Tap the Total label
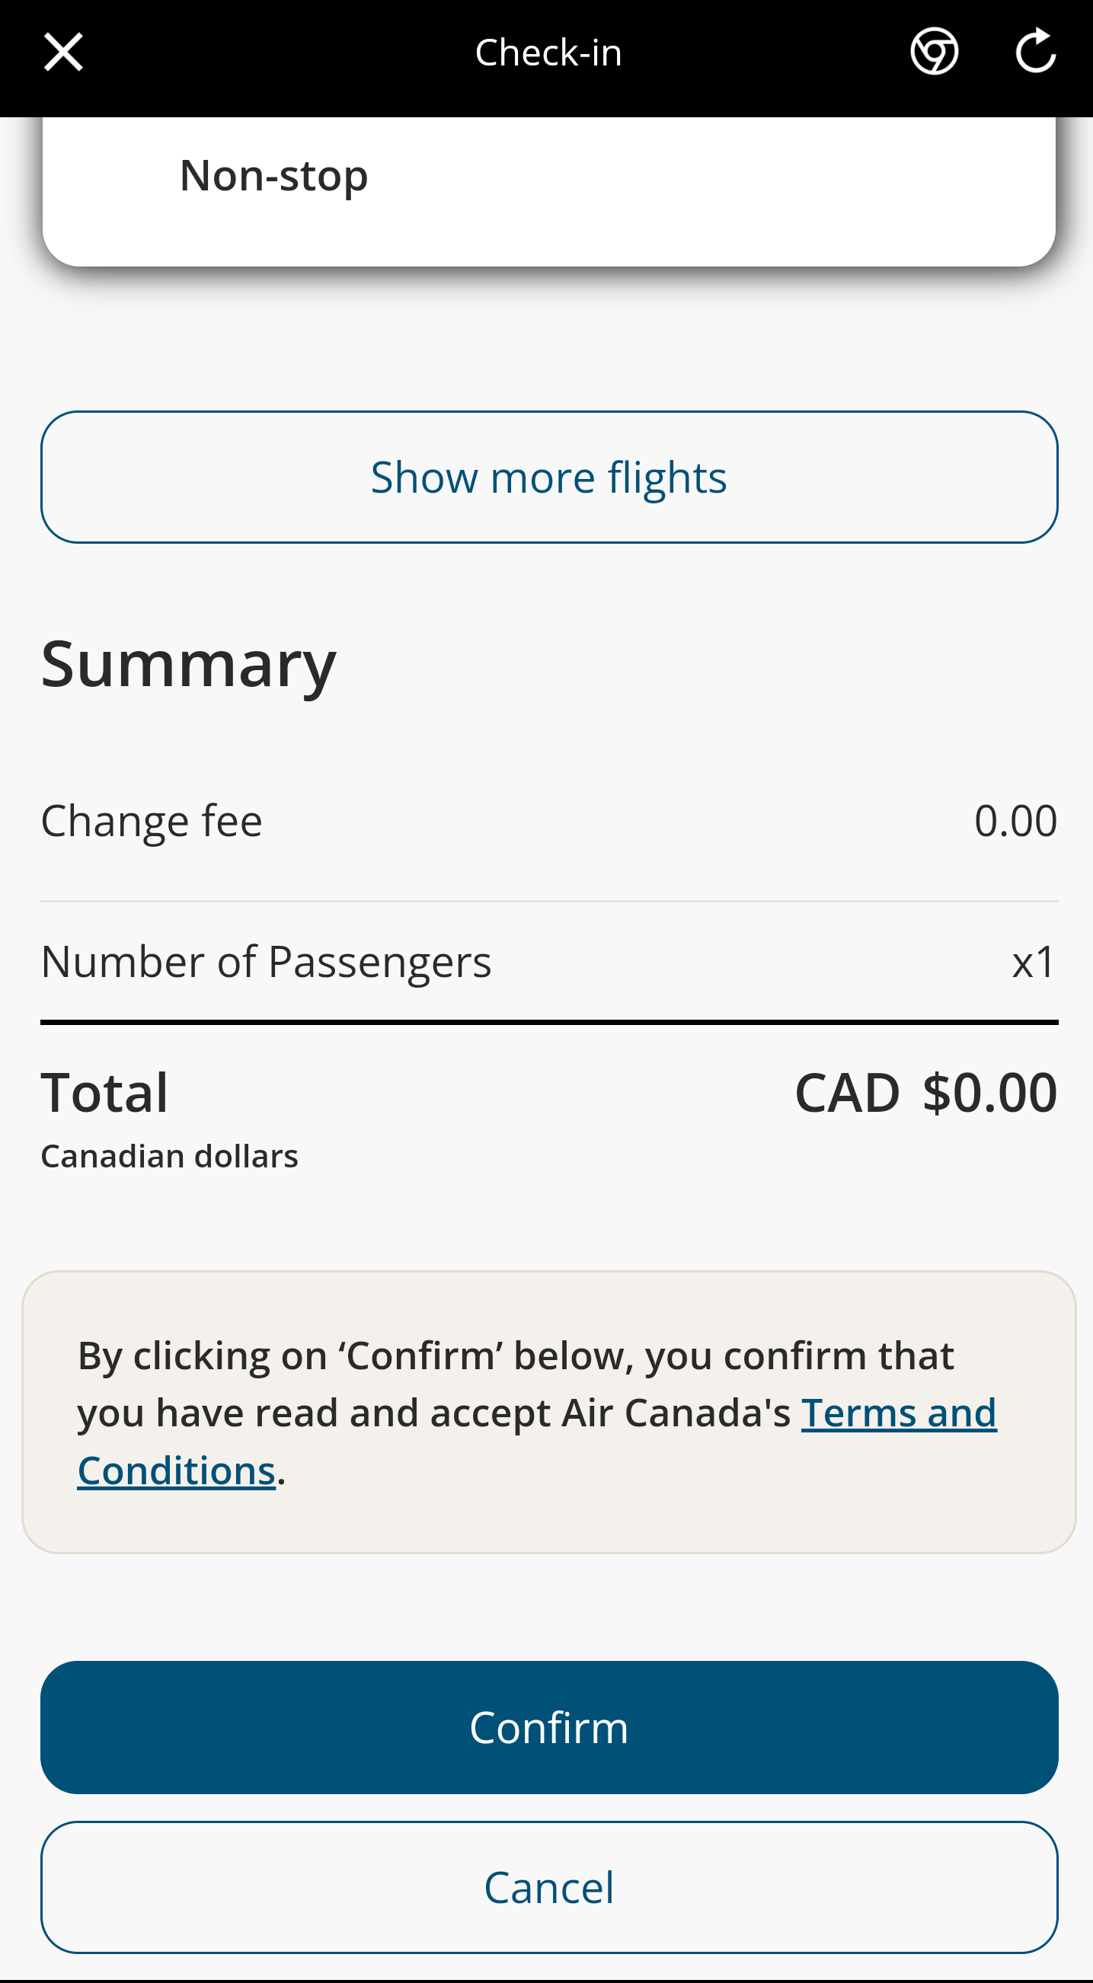This screenshot has width=1093, height=1983. pos(104,1091)
